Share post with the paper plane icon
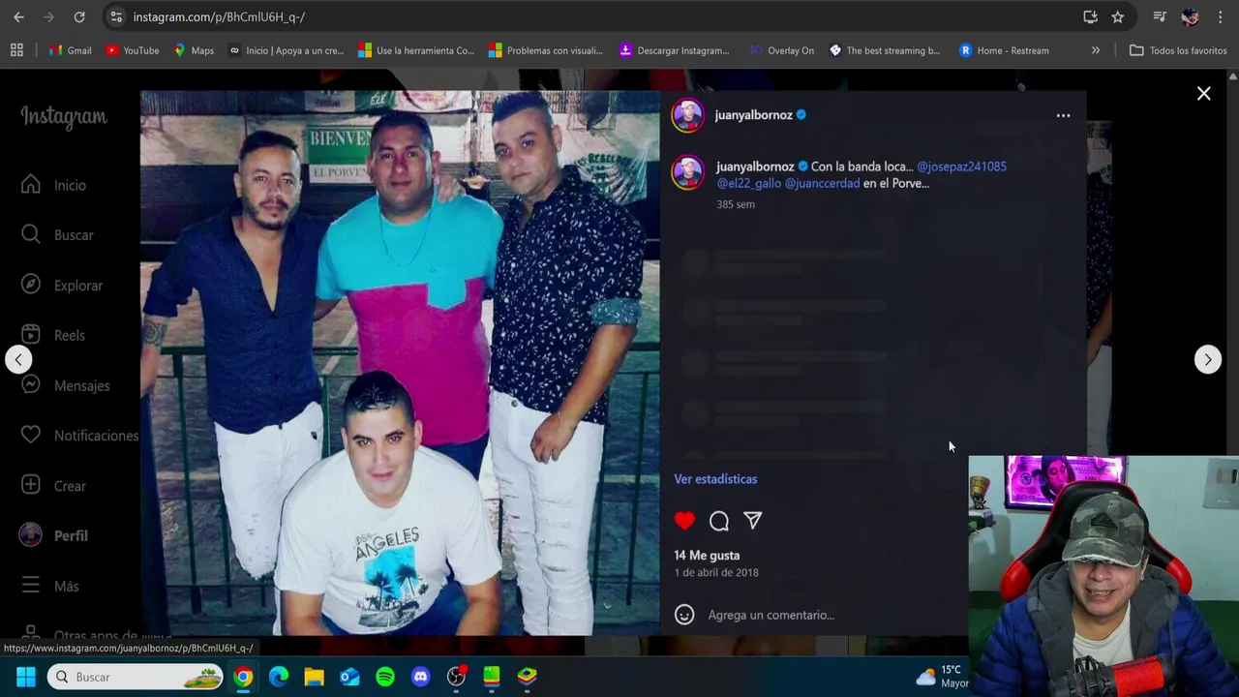Screen dimensions: 1239x697 pos(753,521)
